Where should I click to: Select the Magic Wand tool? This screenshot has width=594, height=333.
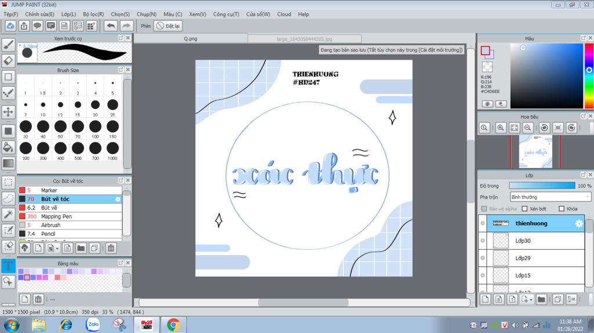pyautogui.click(x=8, y=214)
